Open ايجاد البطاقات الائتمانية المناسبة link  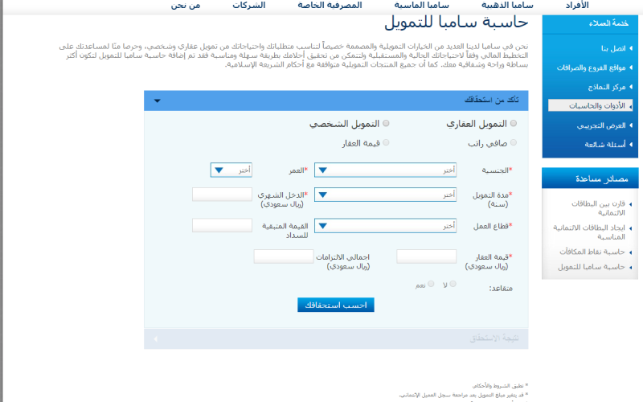(x=589, y=232)
